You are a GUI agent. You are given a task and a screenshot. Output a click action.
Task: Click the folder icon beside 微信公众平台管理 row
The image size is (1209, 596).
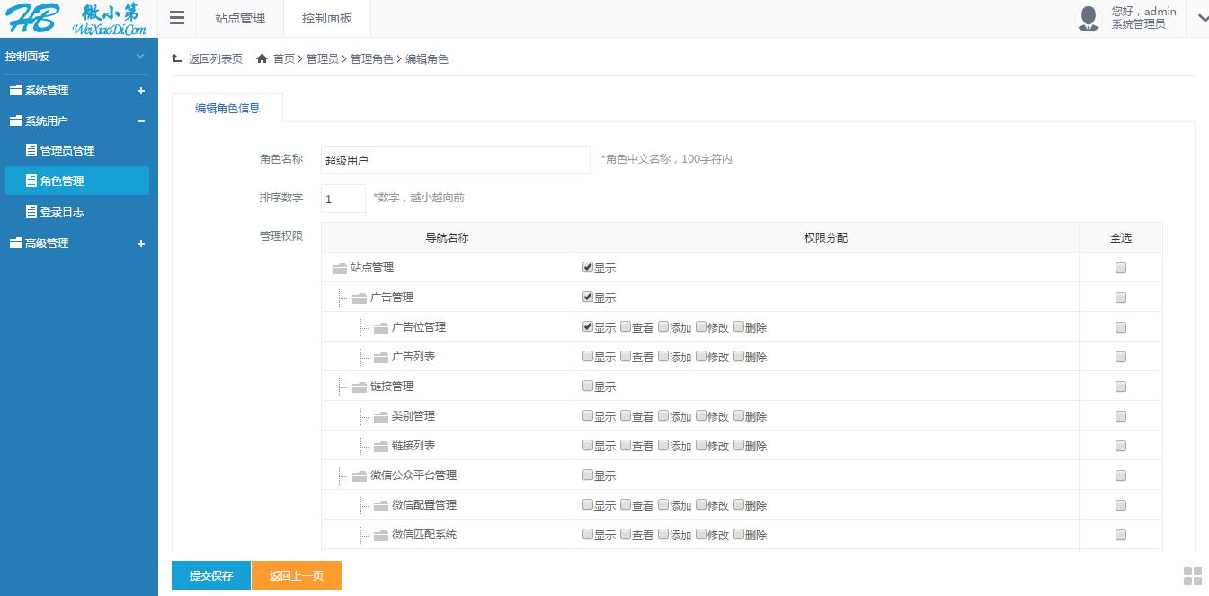click(x=360, y=476)
